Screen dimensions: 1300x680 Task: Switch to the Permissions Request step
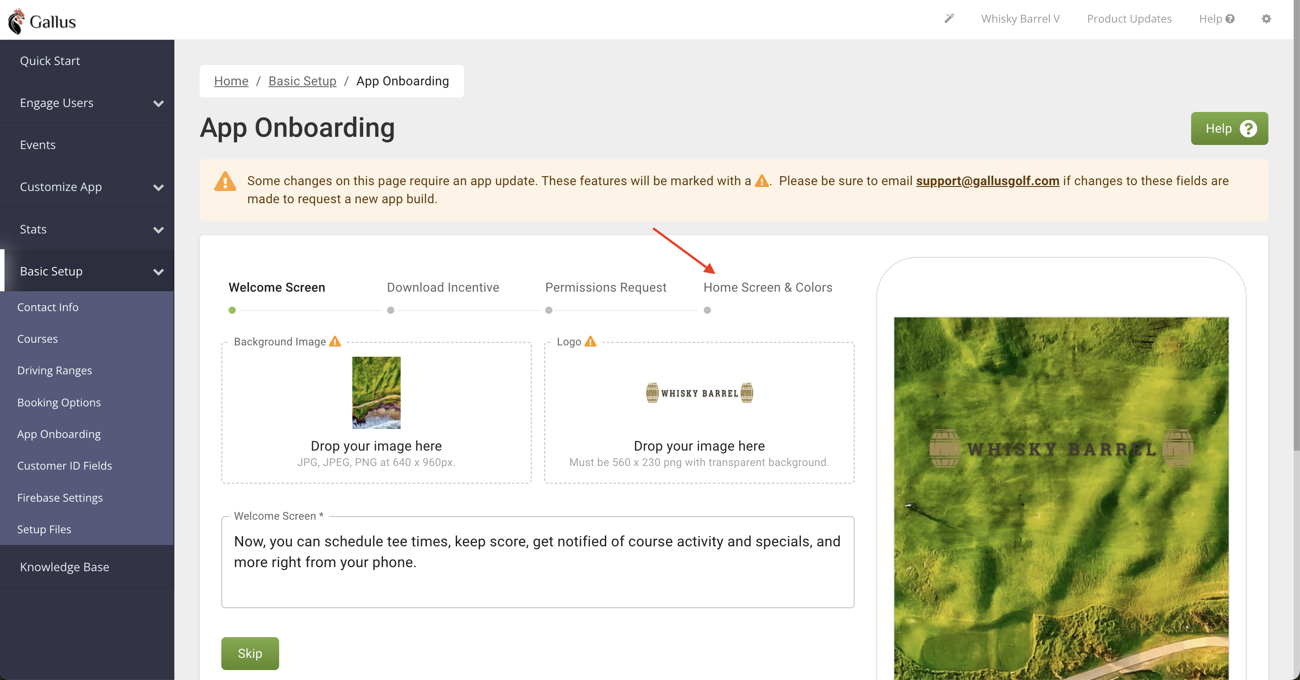tap(606, 287)
